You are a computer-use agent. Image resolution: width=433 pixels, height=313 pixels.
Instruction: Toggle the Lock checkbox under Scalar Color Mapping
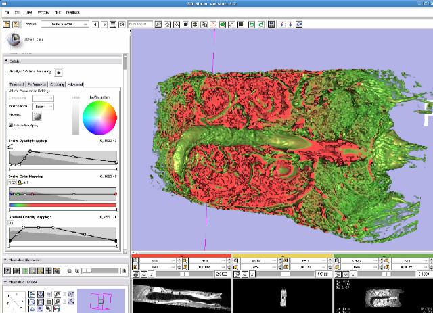pos(19,182)
